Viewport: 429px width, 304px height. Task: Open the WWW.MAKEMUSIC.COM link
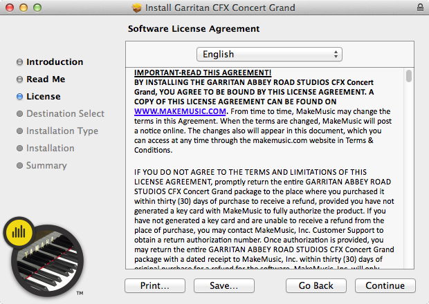(x=180, y=111)
